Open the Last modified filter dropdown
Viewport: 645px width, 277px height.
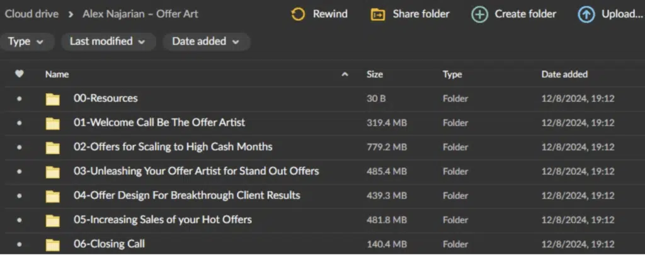click(108, 42)
